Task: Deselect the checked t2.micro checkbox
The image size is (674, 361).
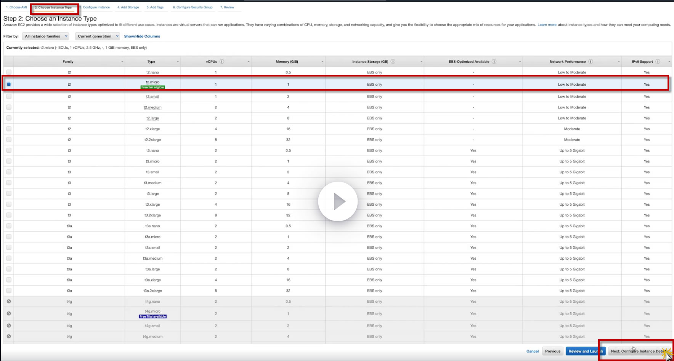Action: coord(9,84)
